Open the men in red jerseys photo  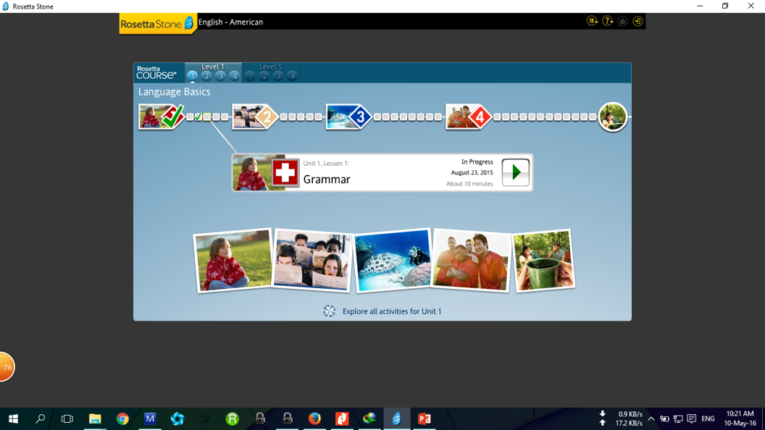pos(472,261)
